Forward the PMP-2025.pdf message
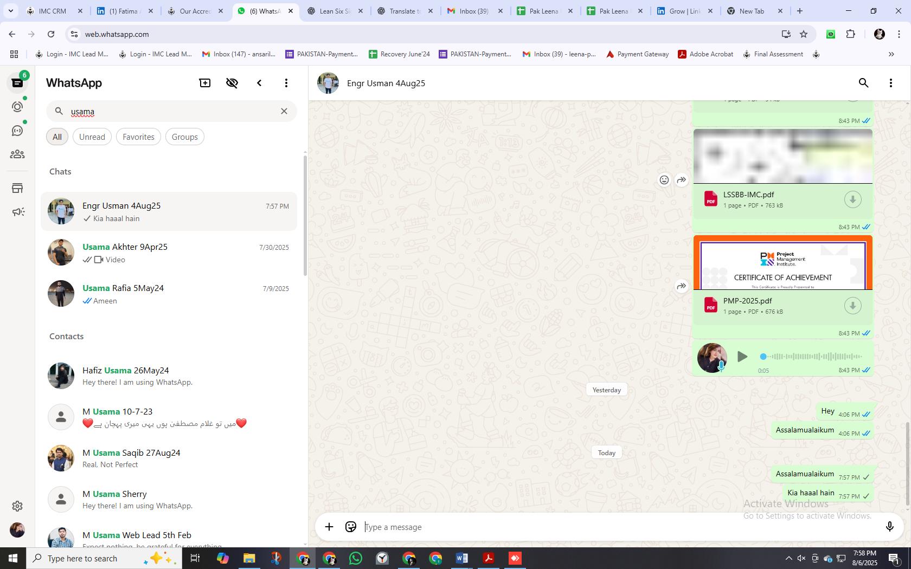Screen dimensions: 911x569 682,286
